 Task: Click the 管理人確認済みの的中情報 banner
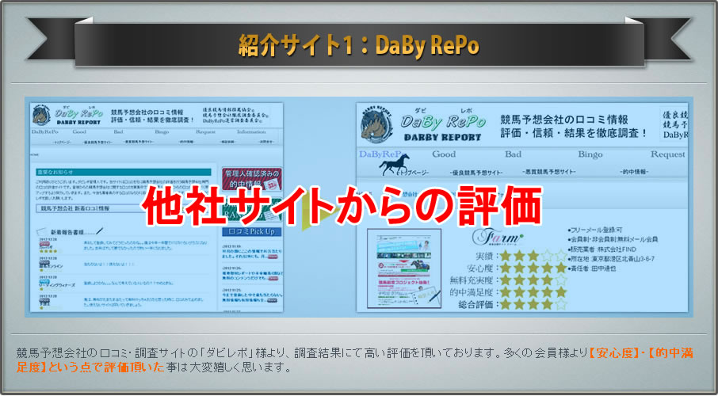[252, 179]
